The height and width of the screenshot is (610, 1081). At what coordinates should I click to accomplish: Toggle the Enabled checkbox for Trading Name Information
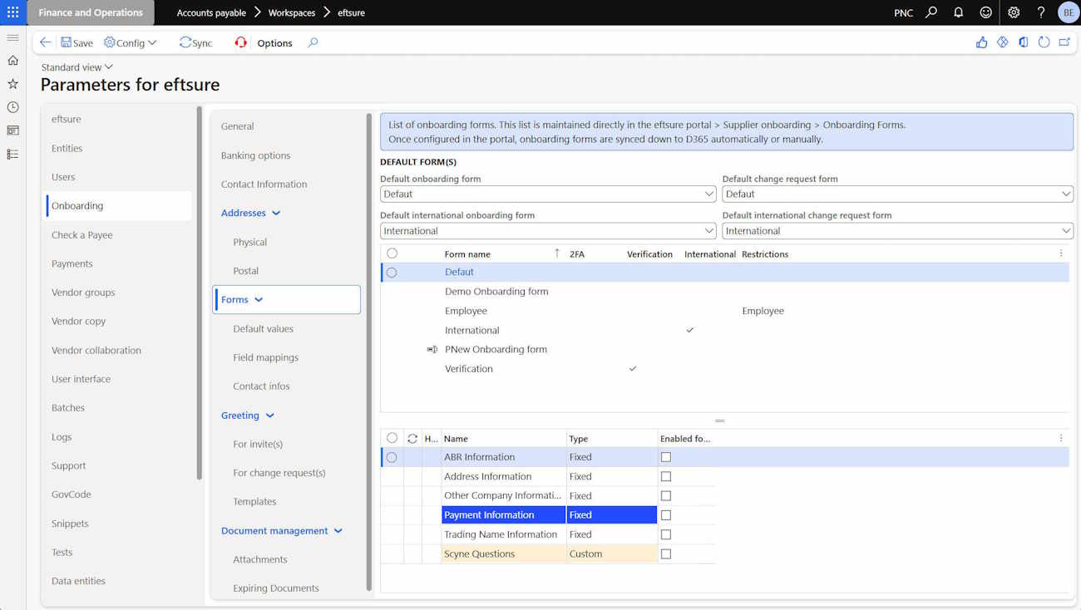point(666,534)
